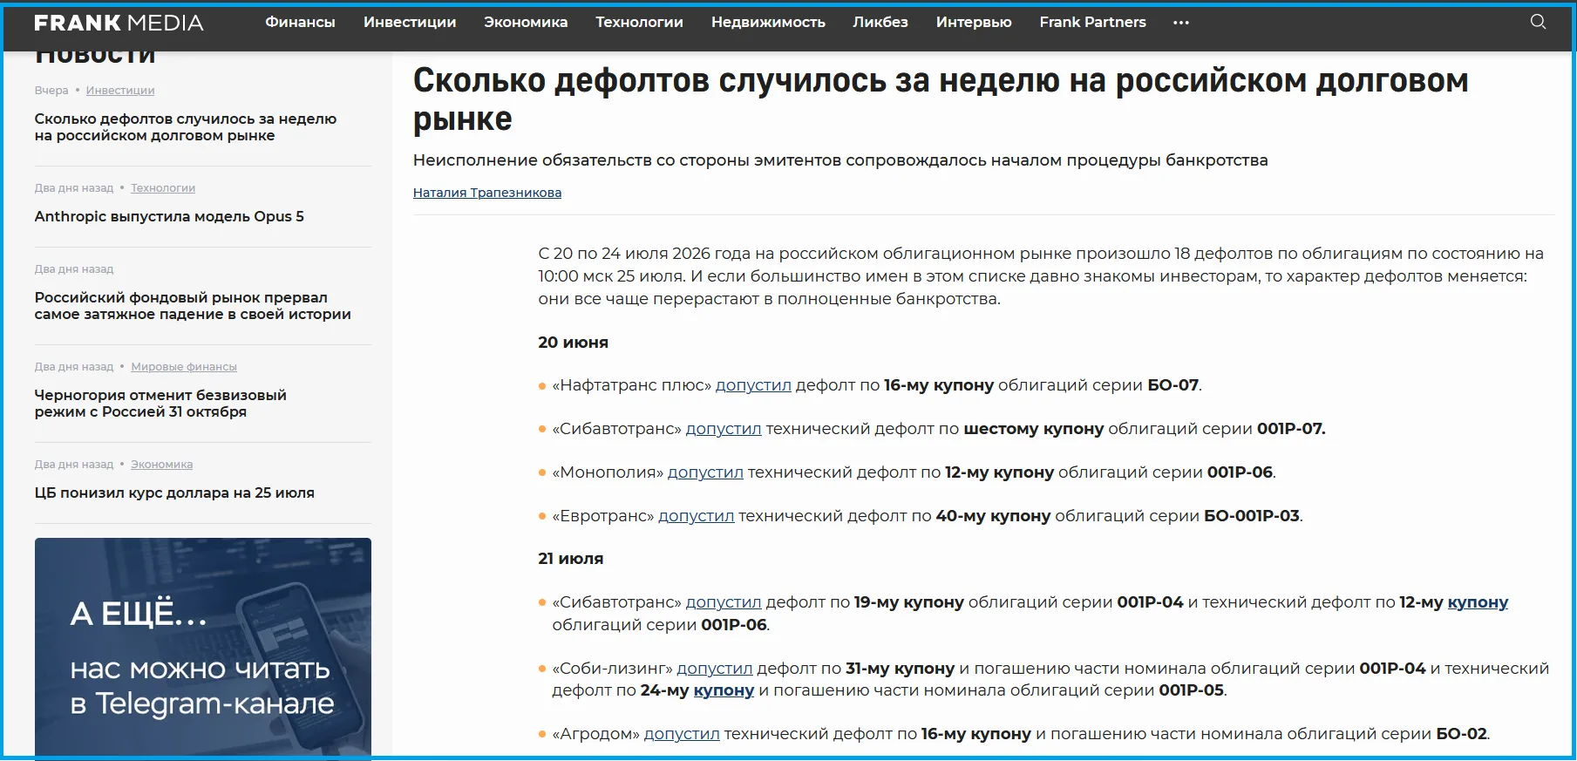
Task: Click the bold '40-му купону' text
Action: 993,516
